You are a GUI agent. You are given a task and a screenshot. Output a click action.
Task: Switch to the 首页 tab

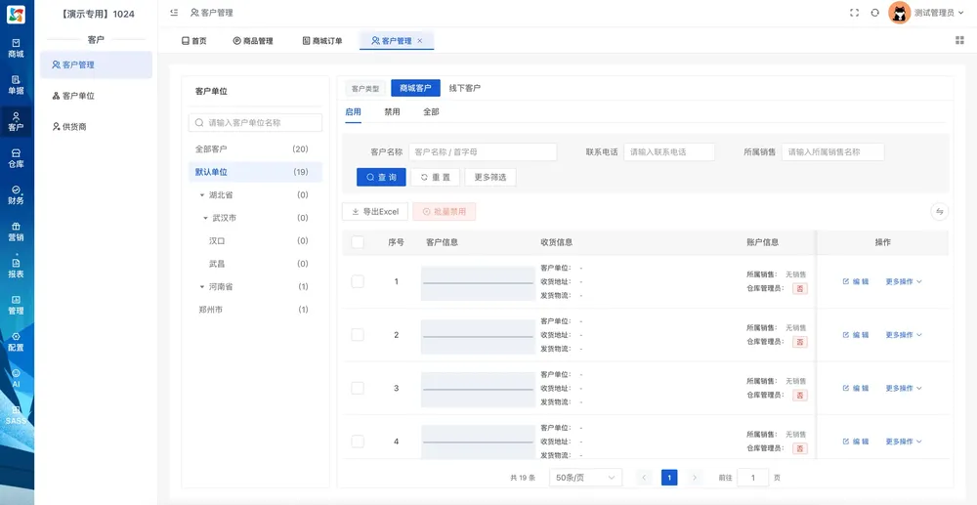click(193, 41)
